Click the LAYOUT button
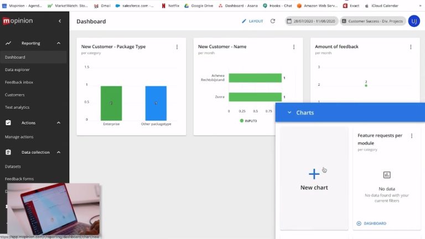 (x=252, y=21)
